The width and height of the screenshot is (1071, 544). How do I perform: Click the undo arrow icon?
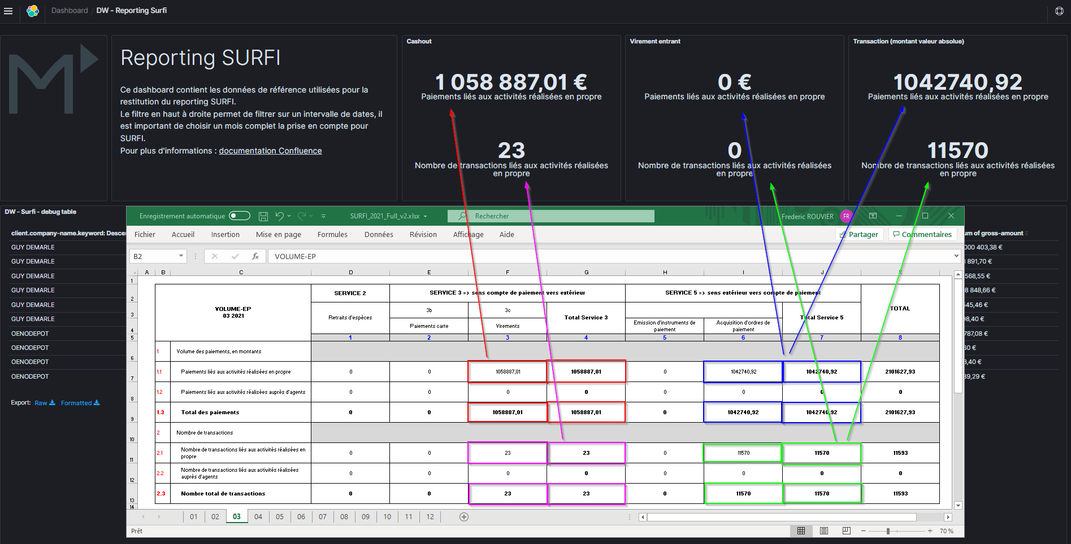click(x=279, y=216)
